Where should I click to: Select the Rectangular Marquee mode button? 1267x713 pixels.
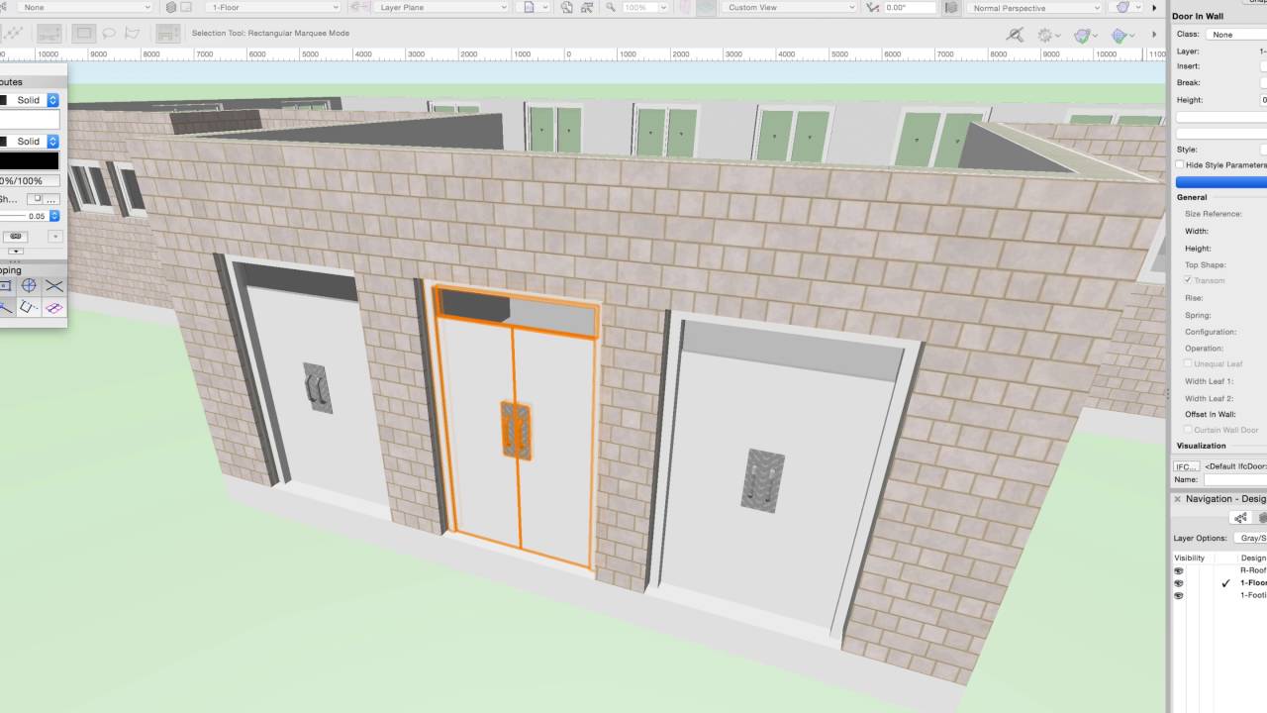tap(84, 33)
